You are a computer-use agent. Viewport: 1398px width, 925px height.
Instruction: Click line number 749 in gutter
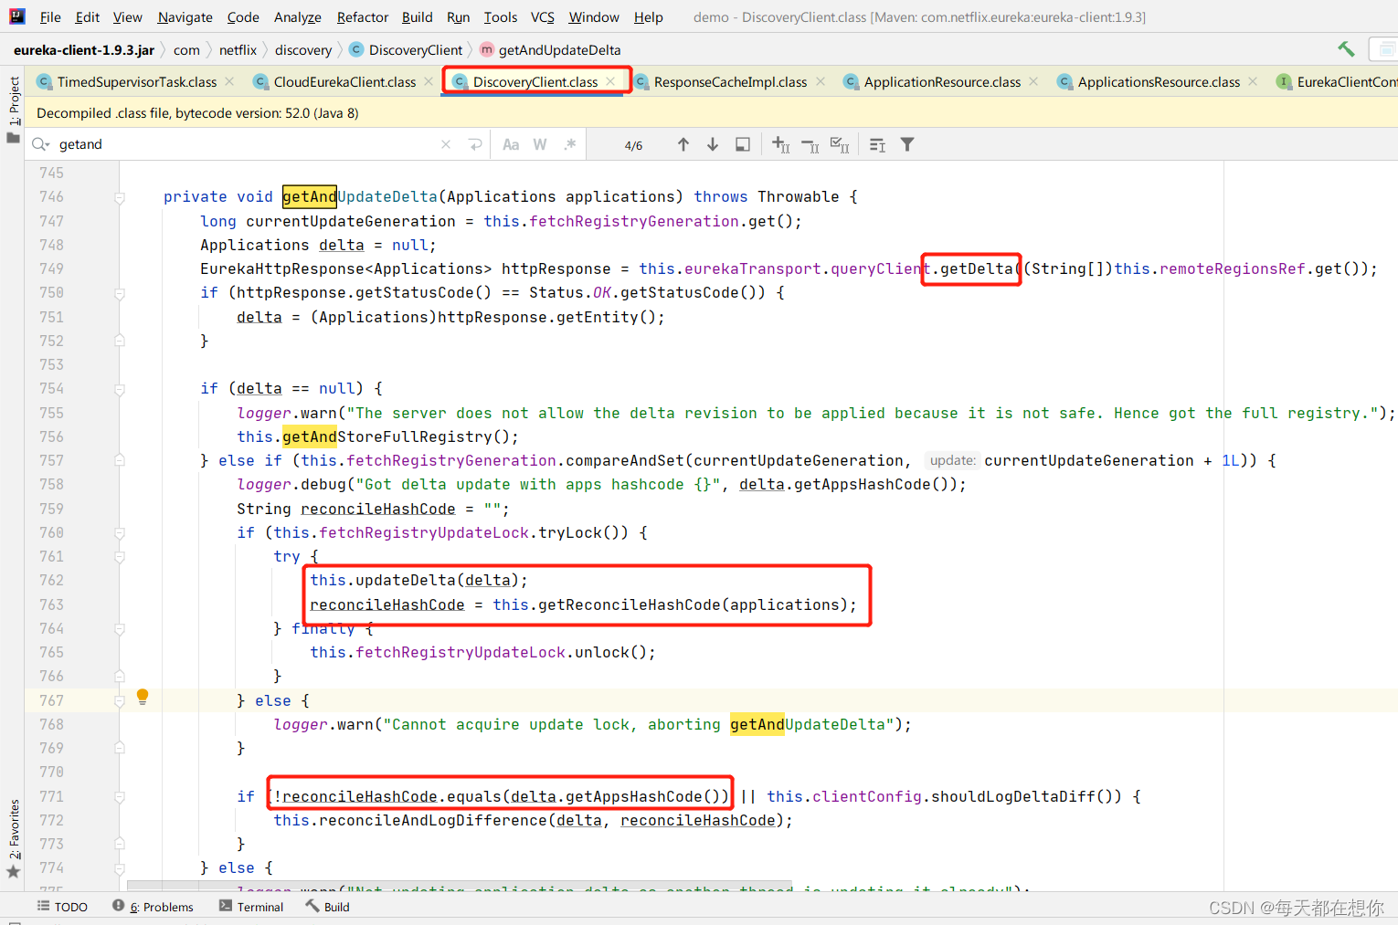click(51, 268)
